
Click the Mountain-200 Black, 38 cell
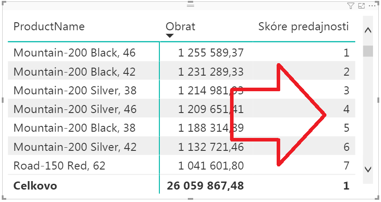(x=74, y=128)
